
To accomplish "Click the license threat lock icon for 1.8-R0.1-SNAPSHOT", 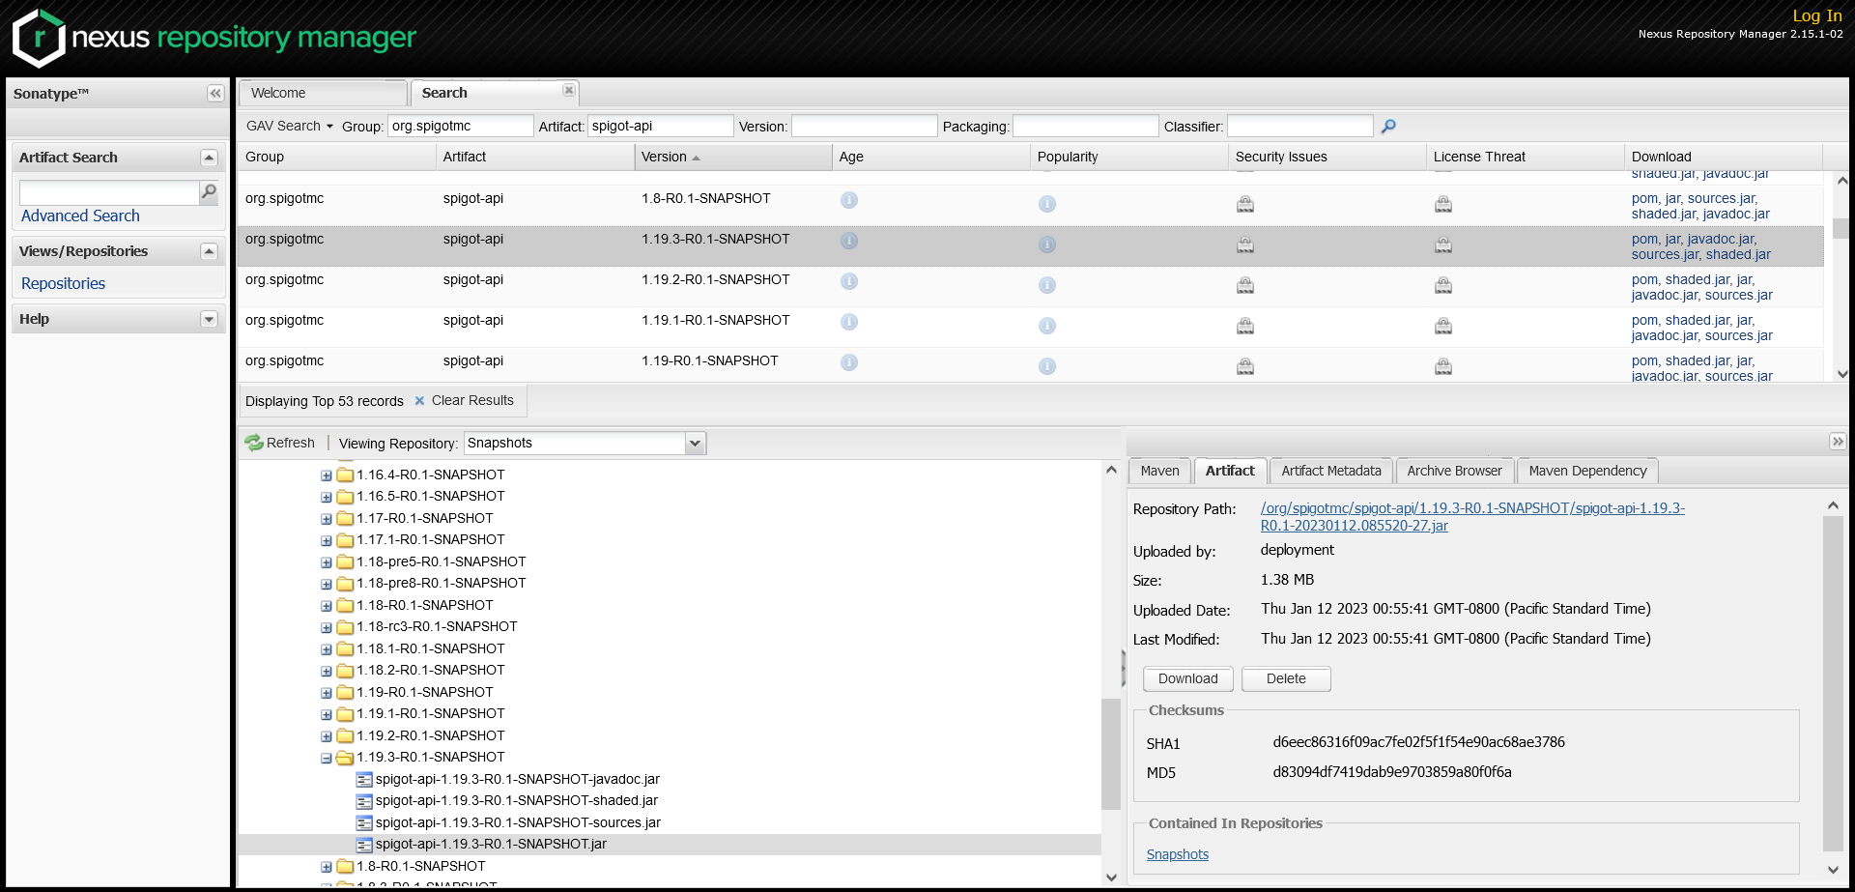I will (1443, 204).
